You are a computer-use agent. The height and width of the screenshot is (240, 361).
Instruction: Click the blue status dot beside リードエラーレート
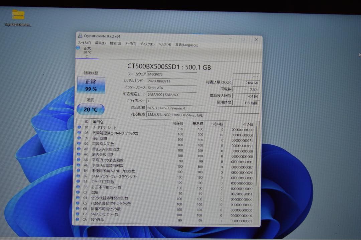pos(79,128)
